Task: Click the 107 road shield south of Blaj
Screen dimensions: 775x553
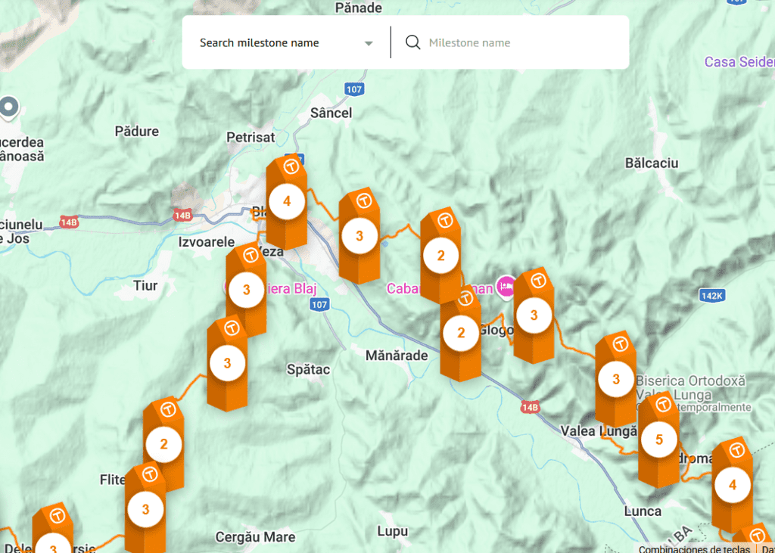Action: pos(319,304)
